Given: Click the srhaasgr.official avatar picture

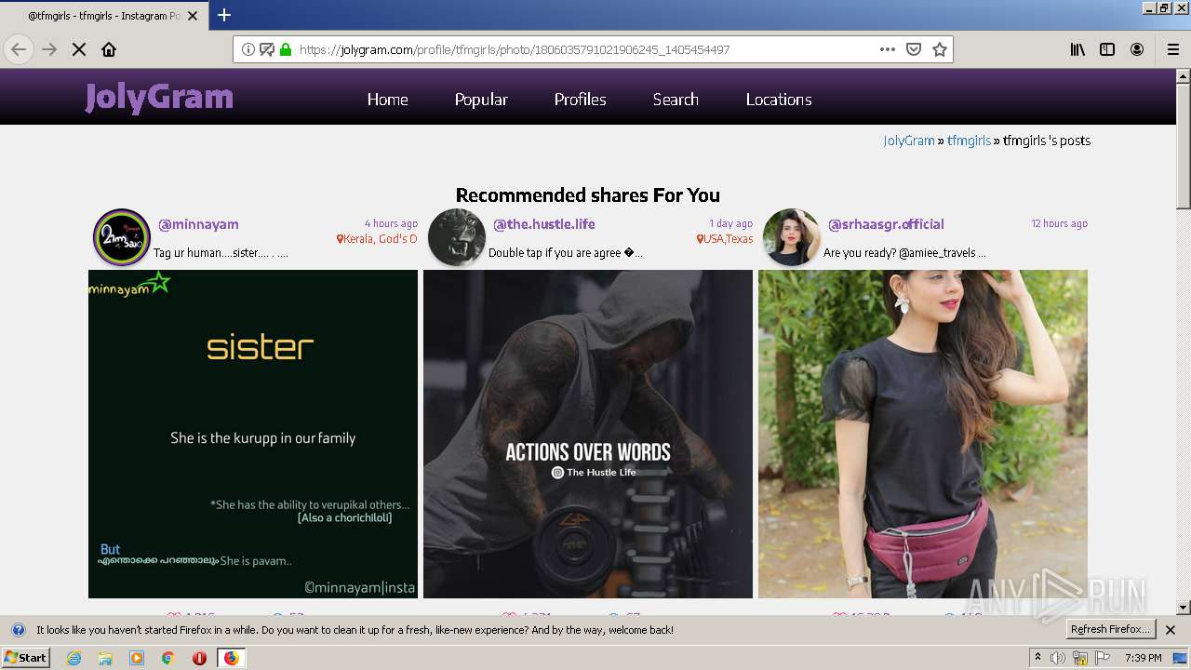Looking at the screenshot, I should [x=792, y=237].
